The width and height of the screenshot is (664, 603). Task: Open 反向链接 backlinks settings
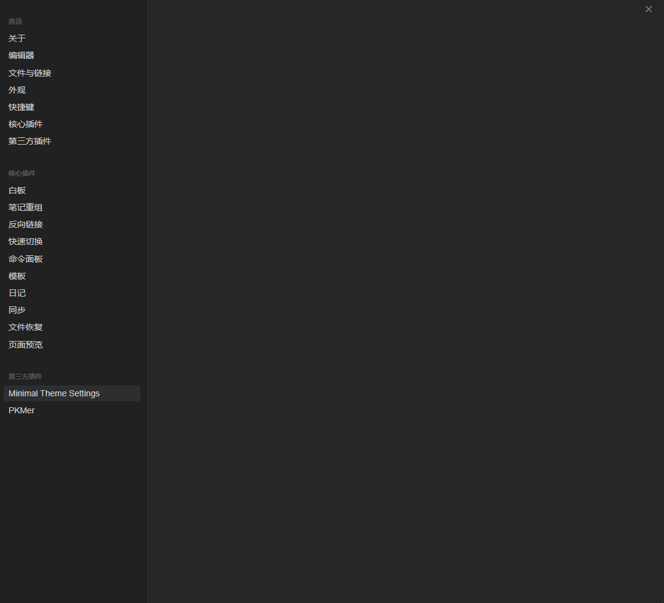(x=26, y=224)
